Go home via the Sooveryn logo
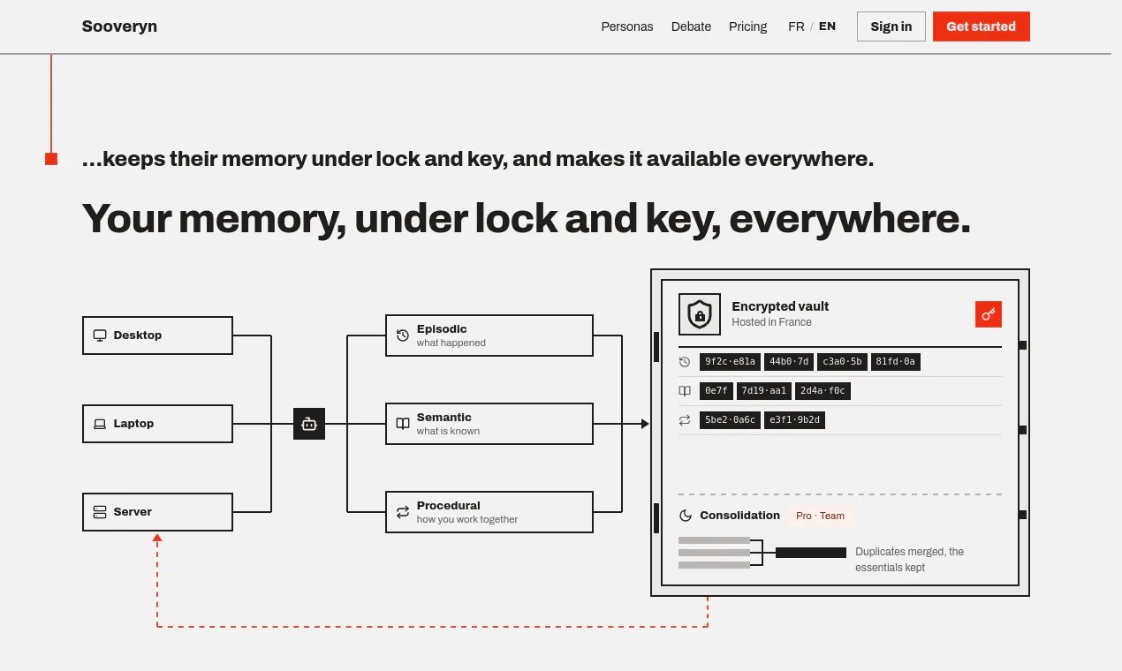This screenshot has width=1122, height=671. [x=119, y=26]
